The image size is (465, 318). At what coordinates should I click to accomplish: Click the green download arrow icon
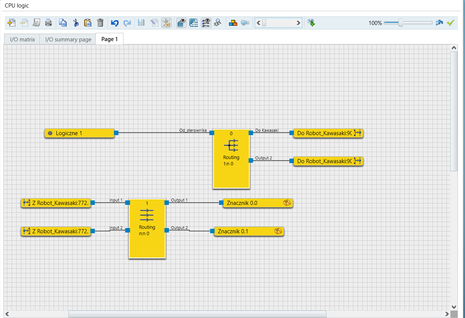[x=311, y=23]
